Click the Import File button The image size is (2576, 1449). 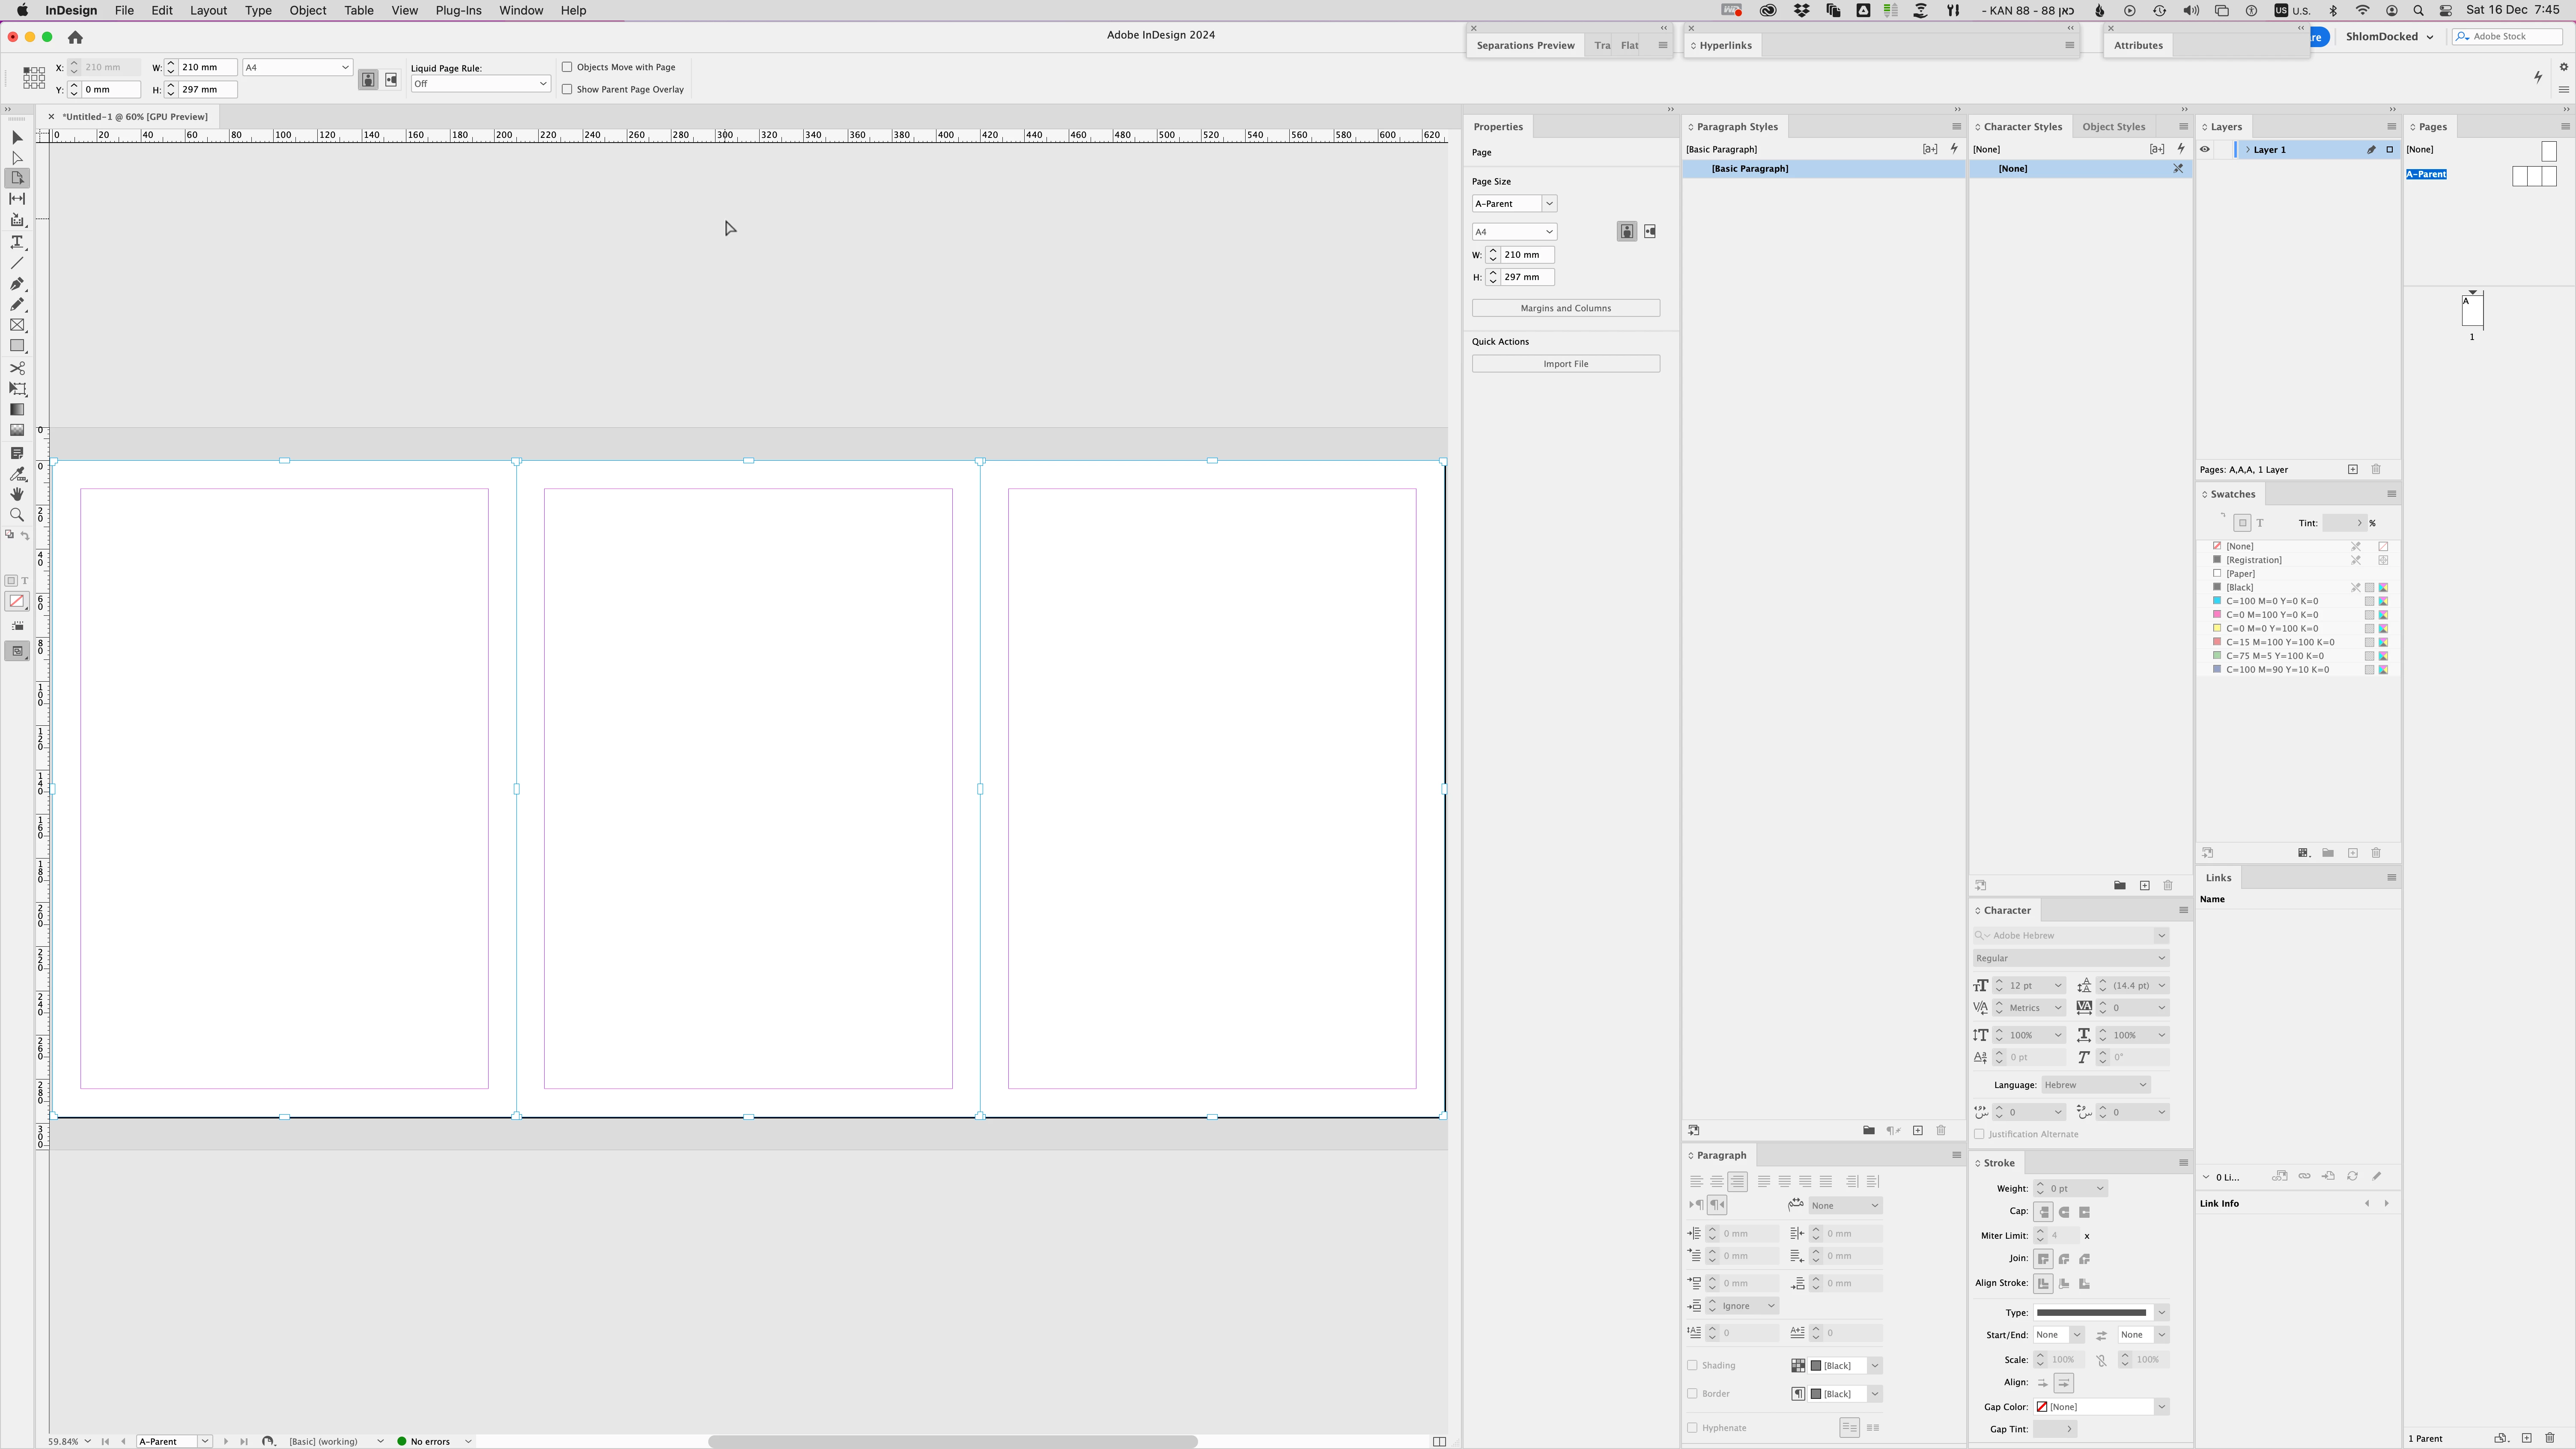1565,364
